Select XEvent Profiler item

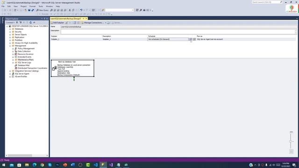(21, 77)
